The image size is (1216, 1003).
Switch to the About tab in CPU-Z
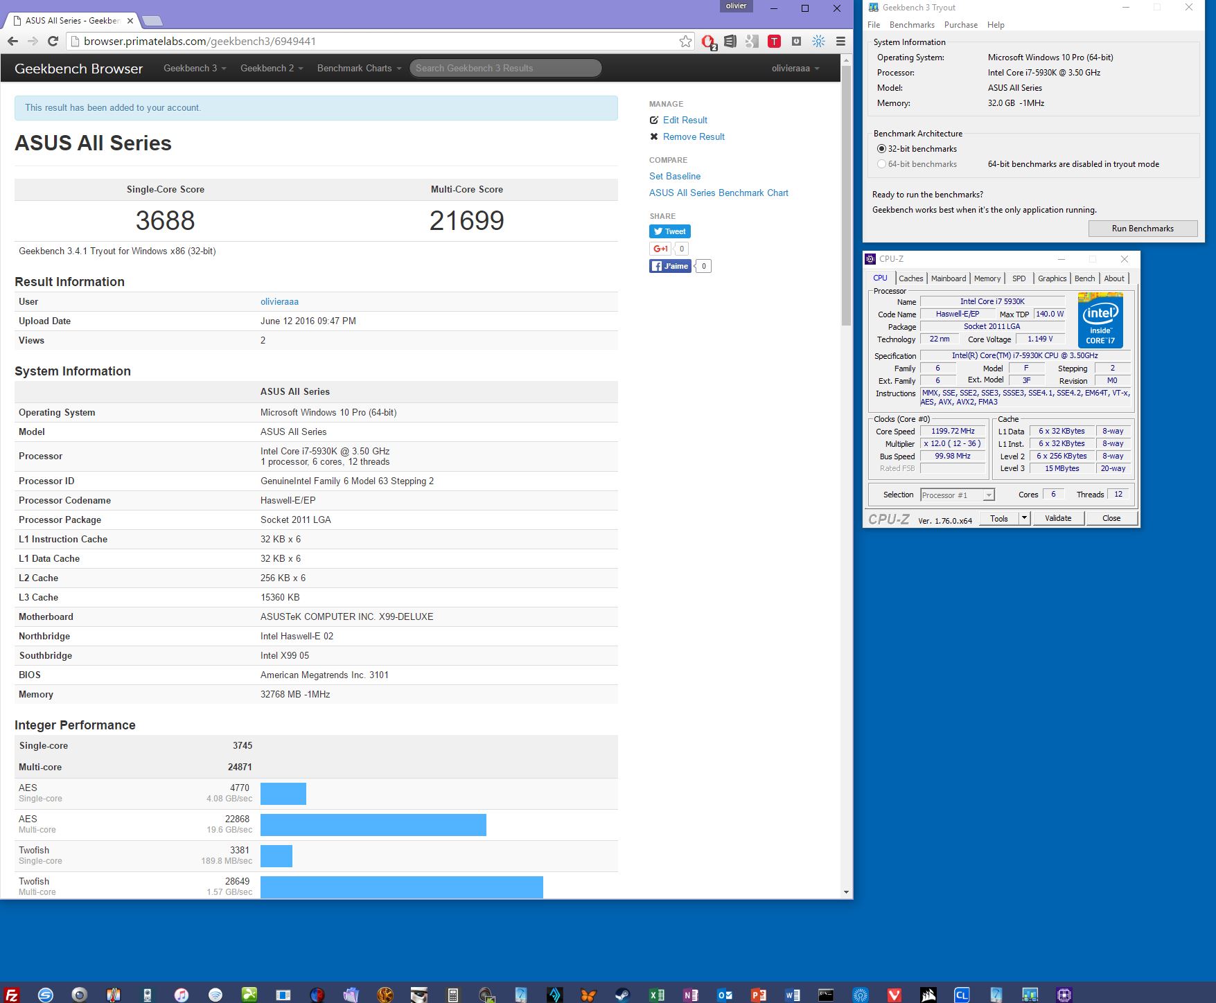coord(1114,278)
